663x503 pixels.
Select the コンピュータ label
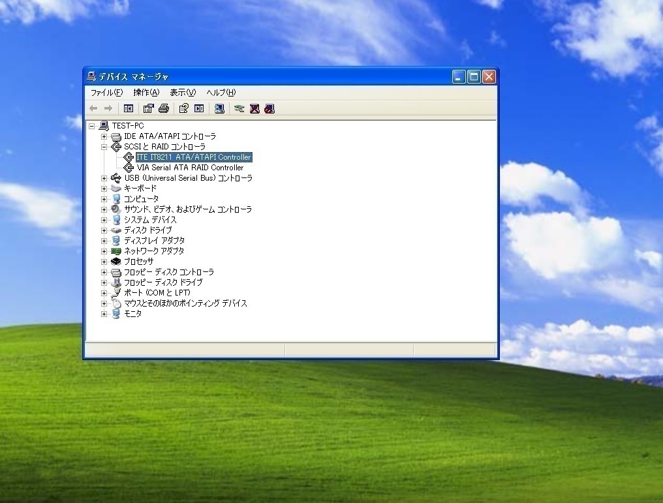click(141, 199)
